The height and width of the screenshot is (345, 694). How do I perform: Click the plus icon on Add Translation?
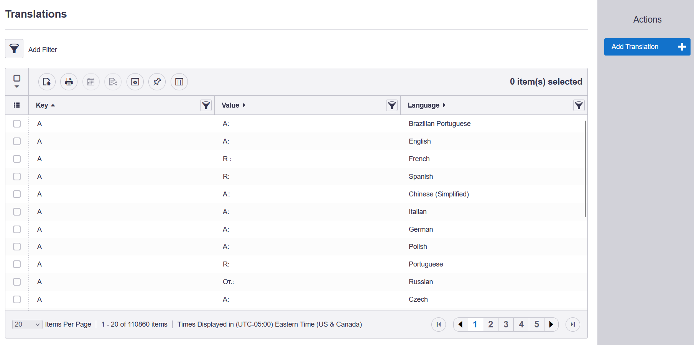pos(682,47)
